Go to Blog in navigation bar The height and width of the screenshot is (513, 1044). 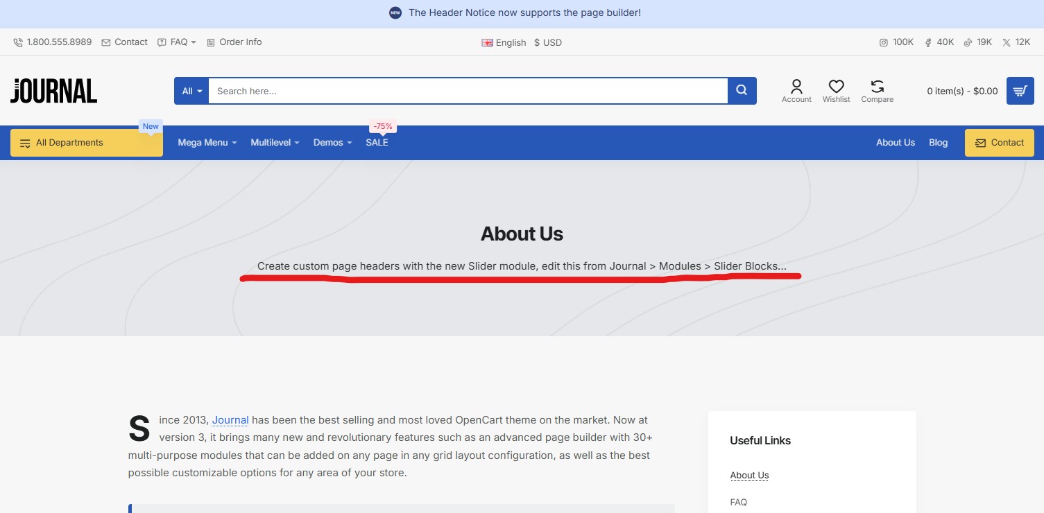tap(938, 143)
